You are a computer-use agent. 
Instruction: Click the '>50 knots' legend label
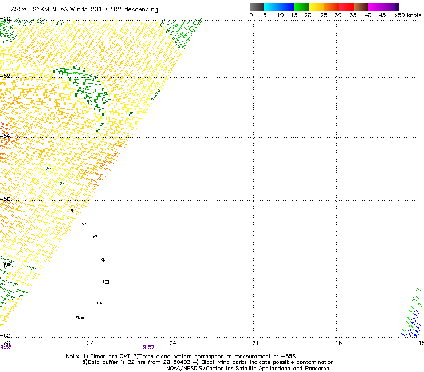407,15
